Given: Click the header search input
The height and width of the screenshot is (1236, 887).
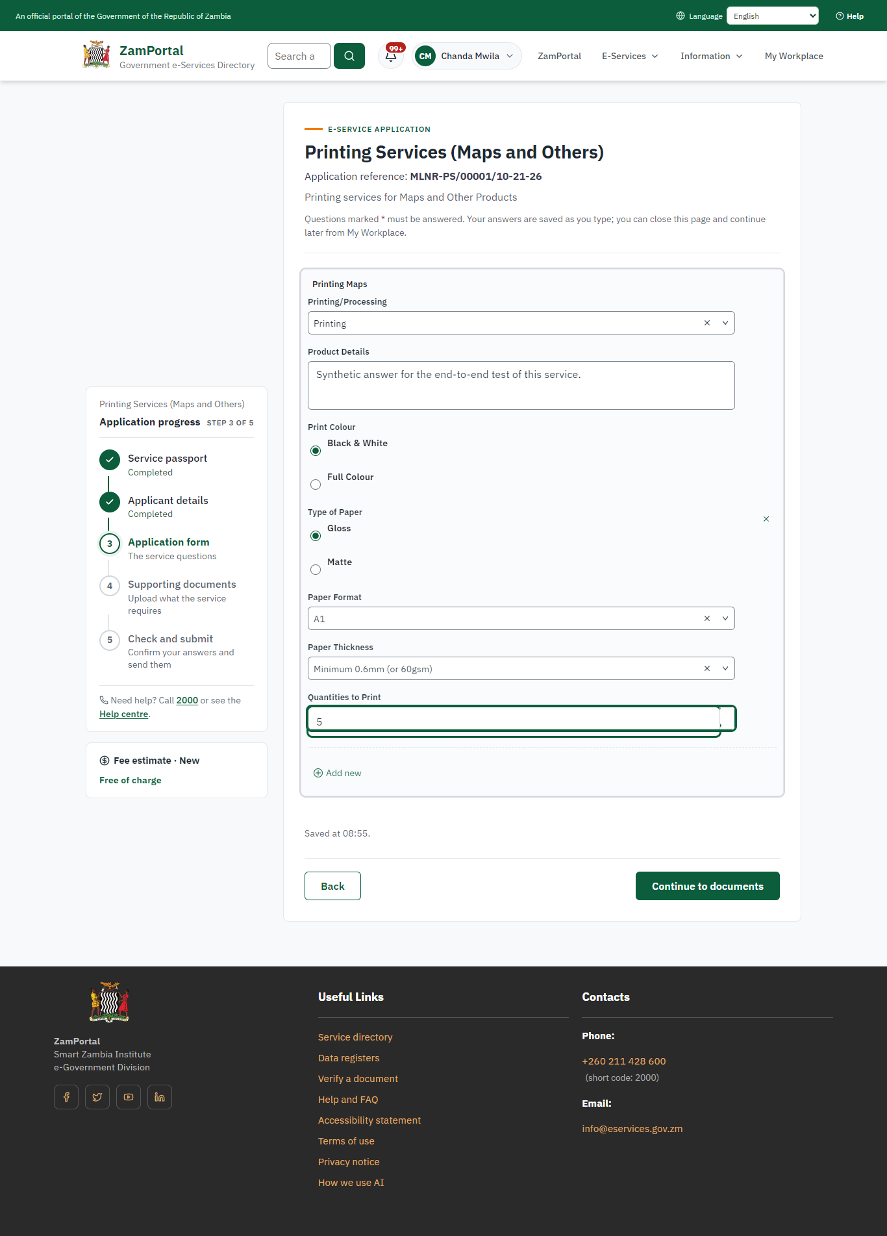Looking at the screenshot, I should point(299,56).
